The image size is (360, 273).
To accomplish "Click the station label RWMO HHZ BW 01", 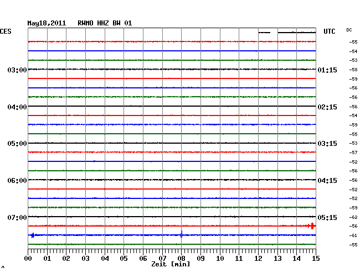I will click(105, 23).
